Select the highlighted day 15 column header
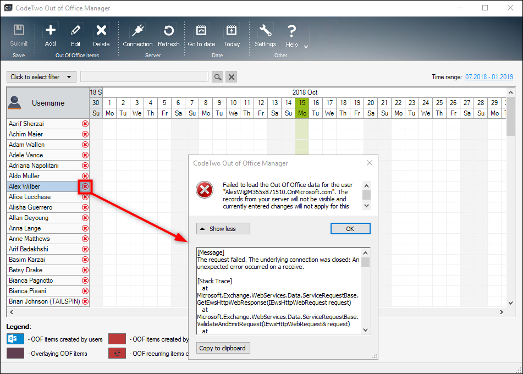 point(302,108)
